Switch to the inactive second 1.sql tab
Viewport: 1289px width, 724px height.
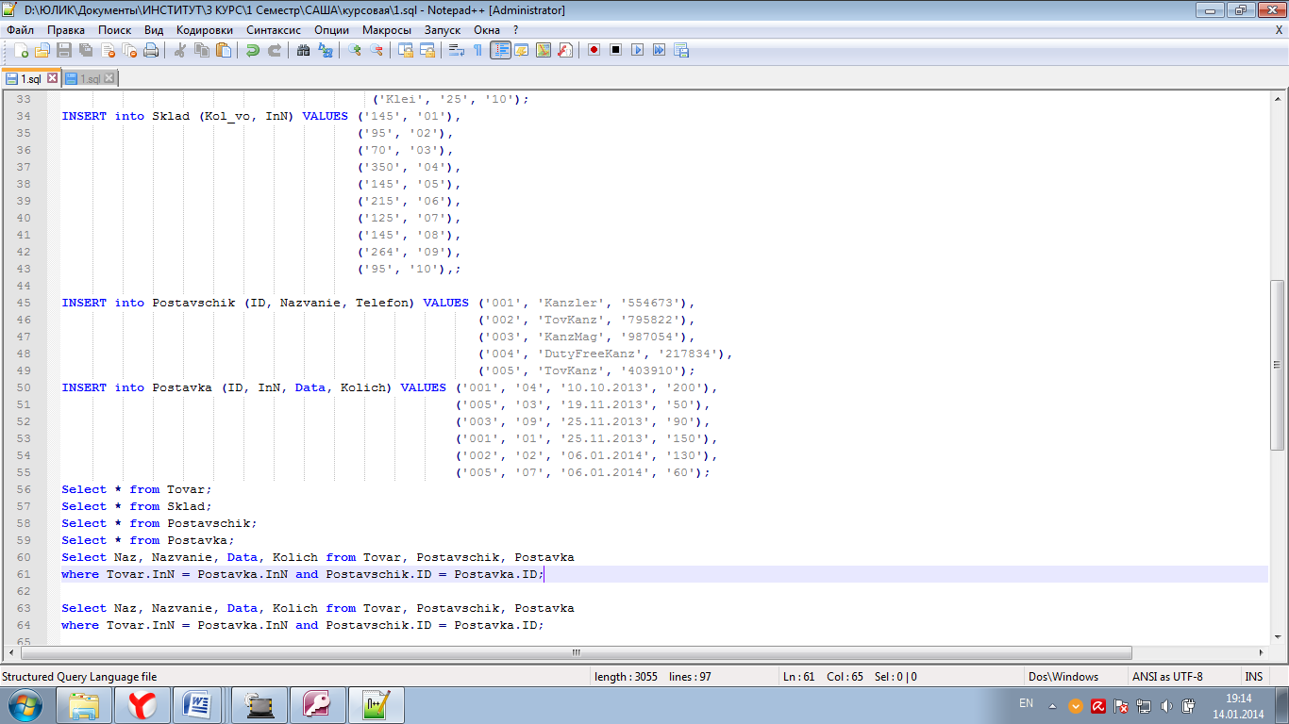[x=90, y=79]
